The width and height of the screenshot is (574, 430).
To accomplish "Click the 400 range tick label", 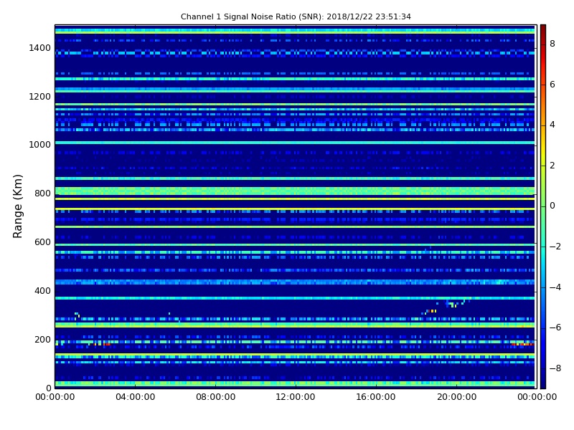I will tap(42, 291).
